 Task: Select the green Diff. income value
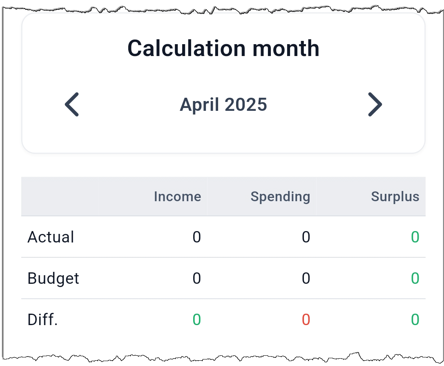click(197, 319)
